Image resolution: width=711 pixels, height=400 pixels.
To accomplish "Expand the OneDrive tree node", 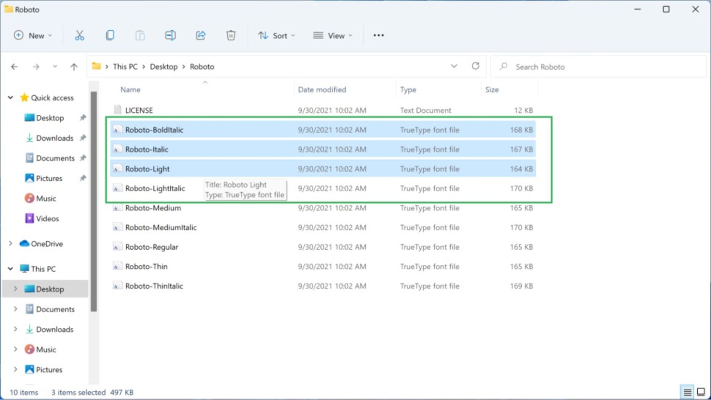I will pos(11,243).
